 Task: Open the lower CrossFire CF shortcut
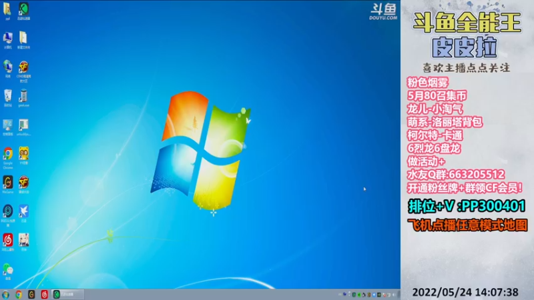pos(23,185)
